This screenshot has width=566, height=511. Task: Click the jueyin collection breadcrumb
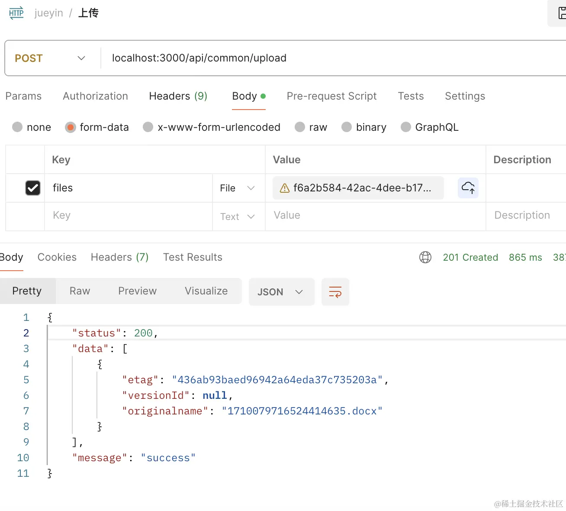tap(49, 13)
